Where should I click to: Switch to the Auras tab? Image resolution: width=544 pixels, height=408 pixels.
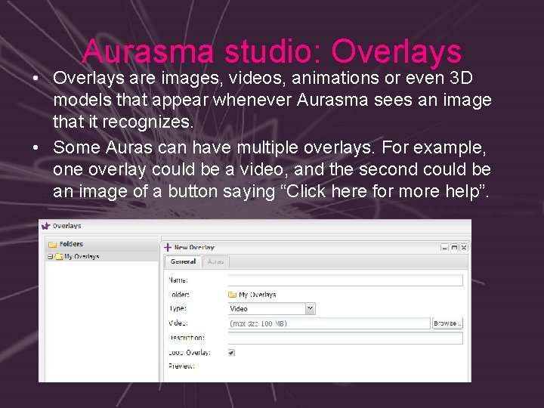pos(215,261)
